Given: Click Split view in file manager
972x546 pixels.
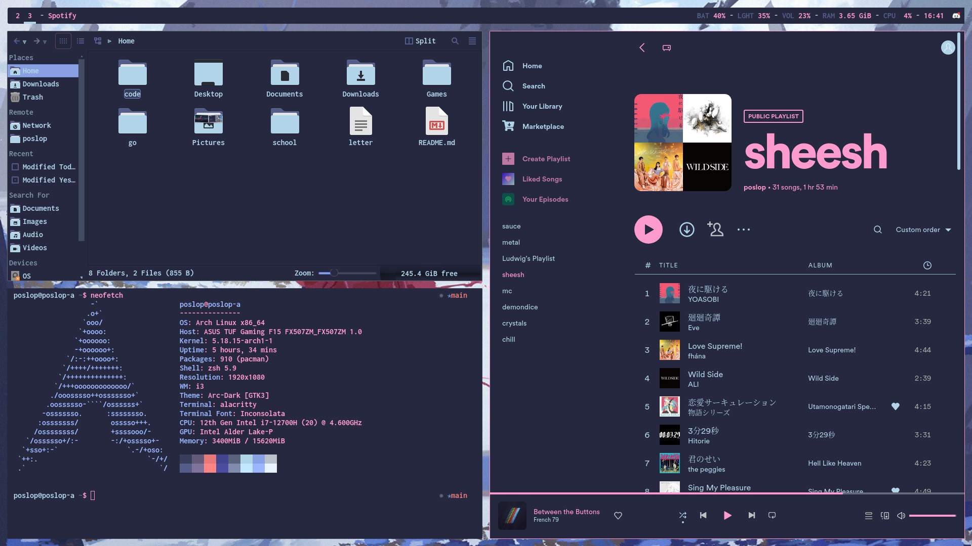Looking at the screenshot, I should point(420,41).
